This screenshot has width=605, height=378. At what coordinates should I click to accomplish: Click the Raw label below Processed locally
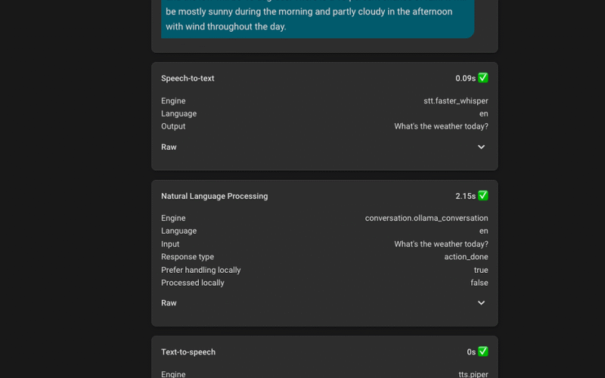coord(169,303)
